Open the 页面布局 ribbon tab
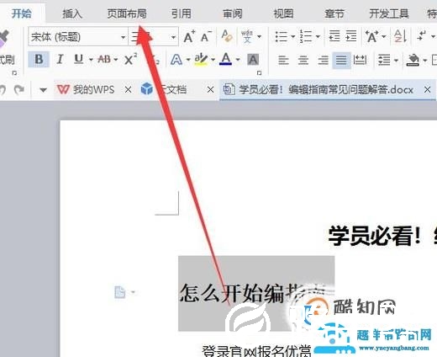437x357 pixels. pyautogui.click(x=127, y=13)
